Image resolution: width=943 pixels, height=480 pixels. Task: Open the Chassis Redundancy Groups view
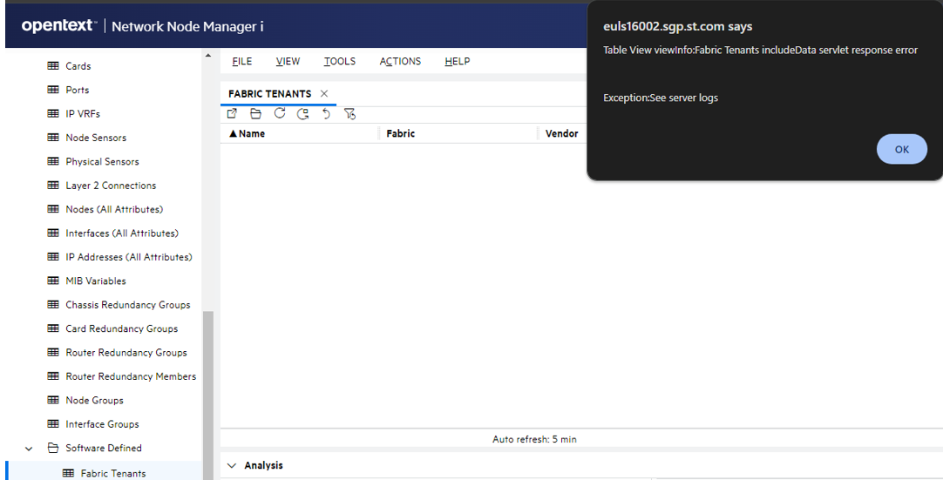128,304
